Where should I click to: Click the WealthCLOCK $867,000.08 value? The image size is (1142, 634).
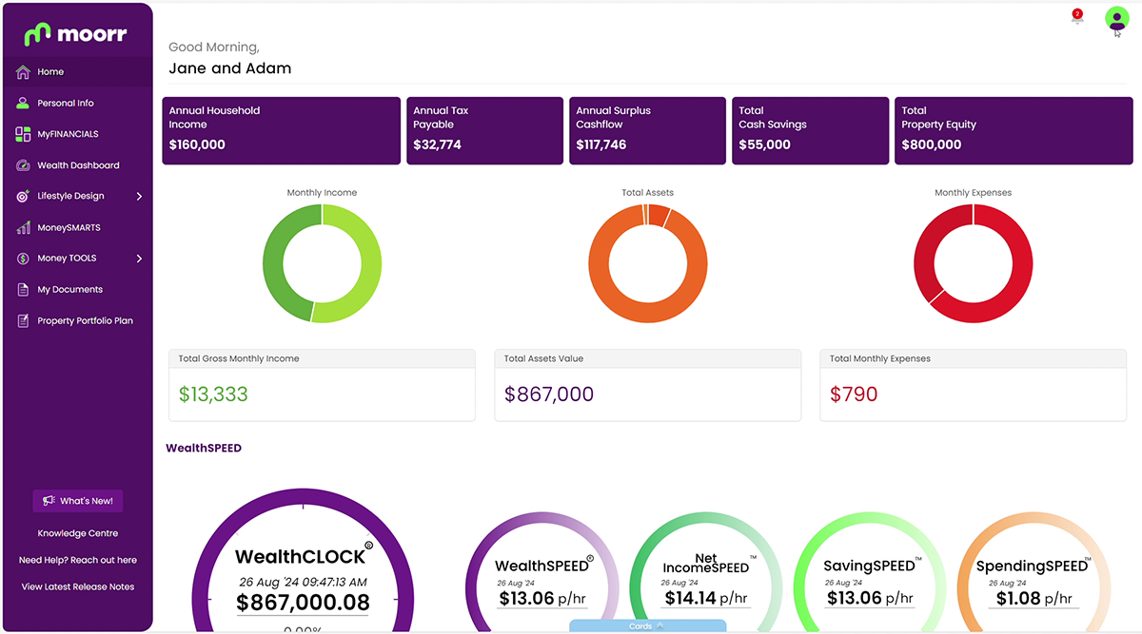303,603
